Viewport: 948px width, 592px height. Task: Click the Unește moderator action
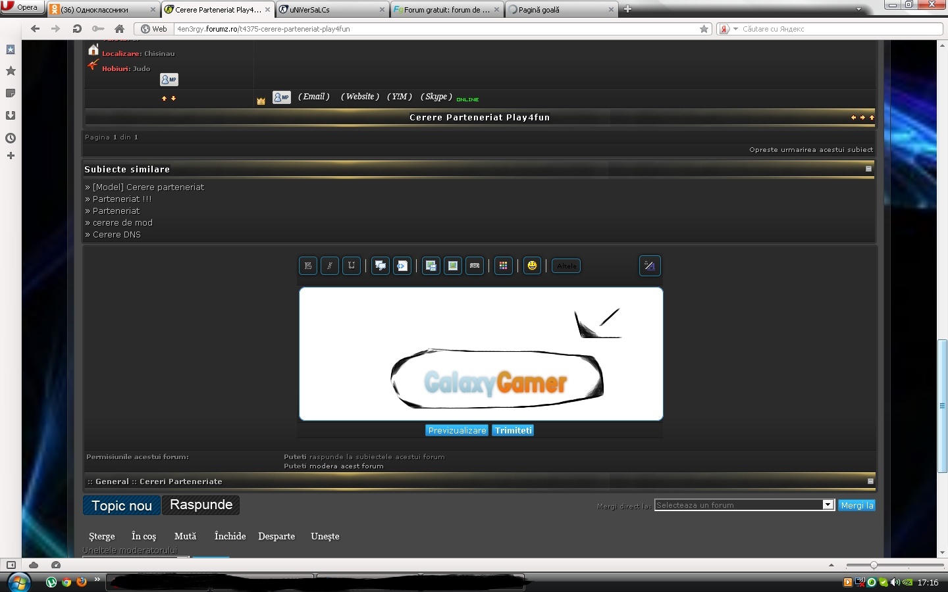click(325, 536)
